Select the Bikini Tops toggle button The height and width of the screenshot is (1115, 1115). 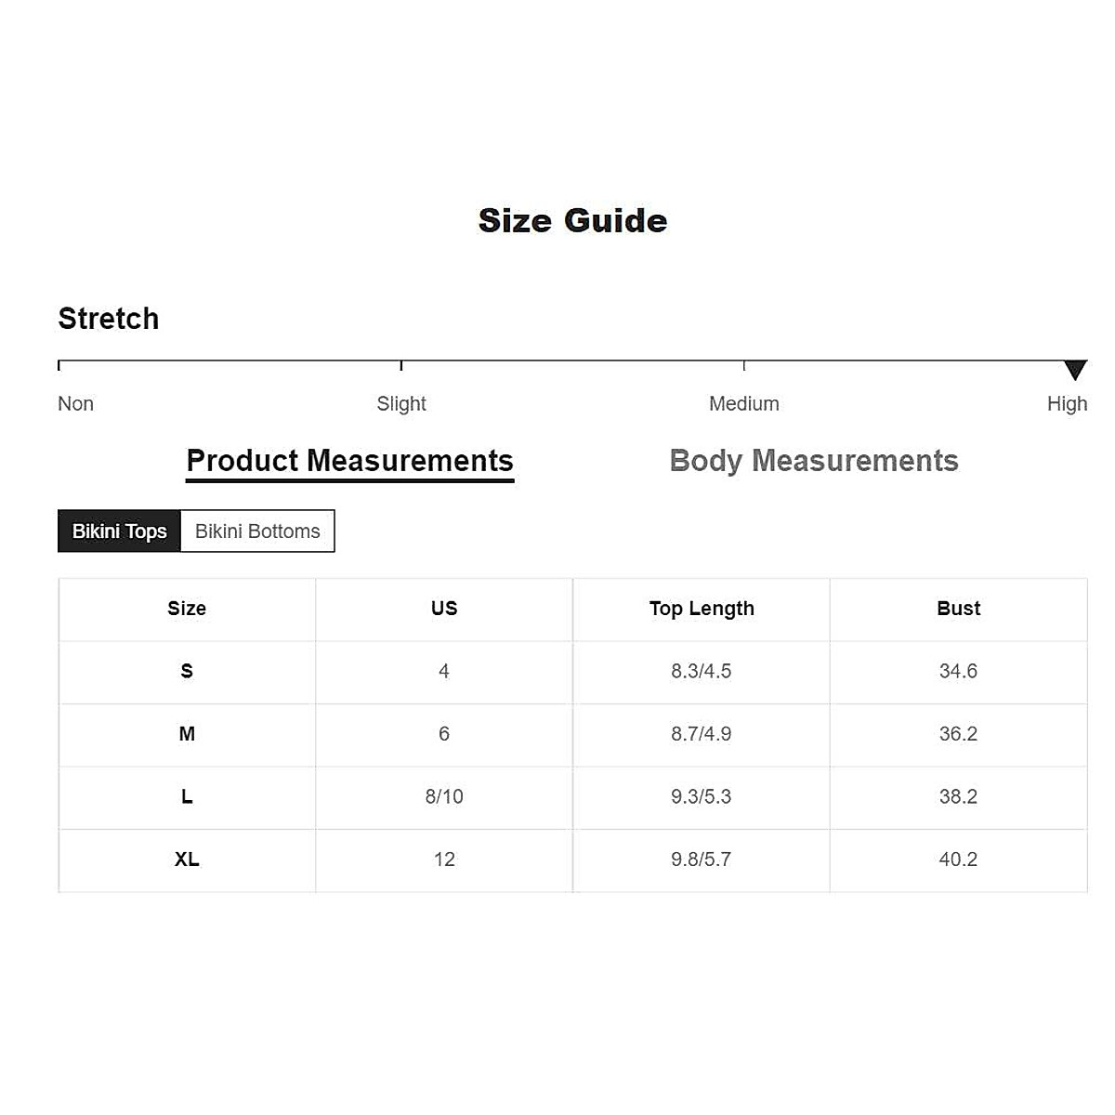pos(120,531)
